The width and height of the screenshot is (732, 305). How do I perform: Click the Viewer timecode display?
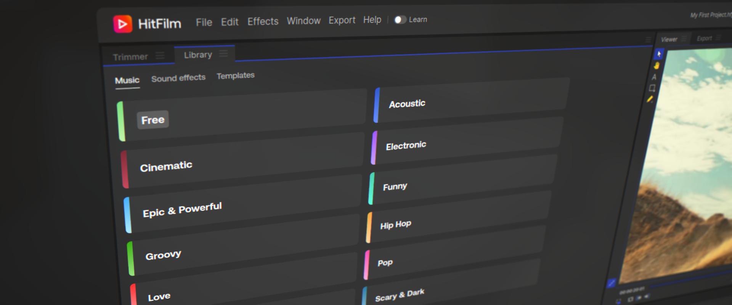tap(632, 291)
